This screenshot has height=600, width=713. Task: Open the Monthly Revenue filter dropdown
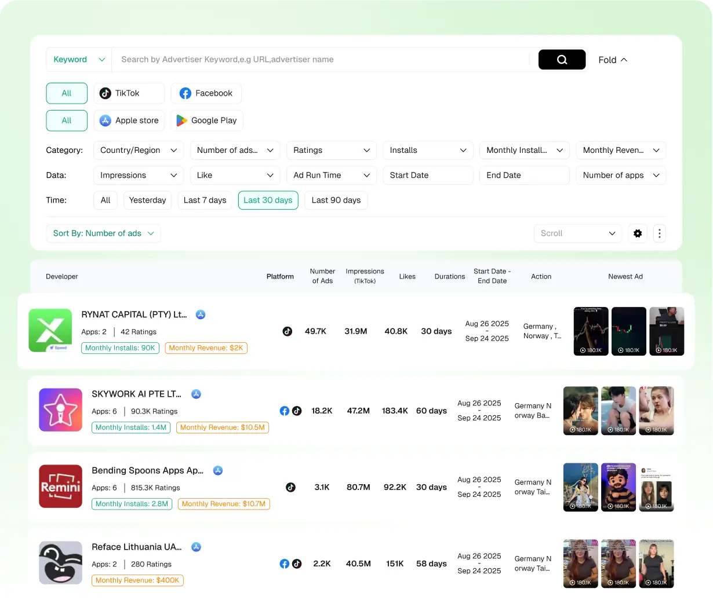(621, 150)
